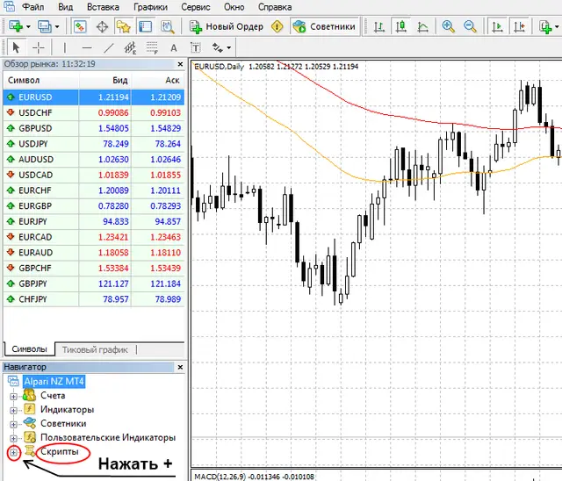Expand Пользовательские Индикаторы tree node
562x481 pixels.
tap(14, 438)
